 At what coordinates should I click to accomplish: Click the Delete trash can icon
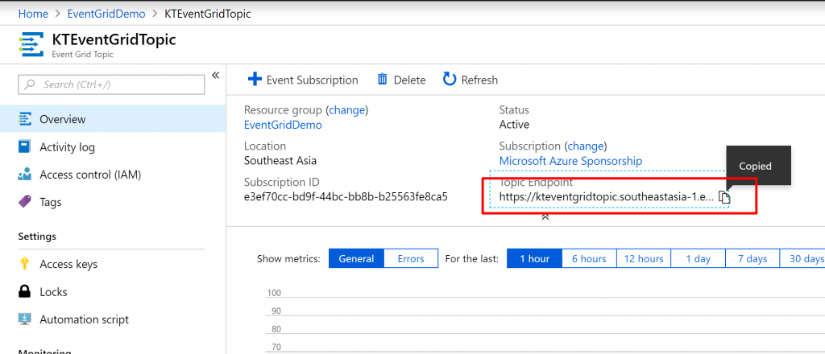coord(383,80)
